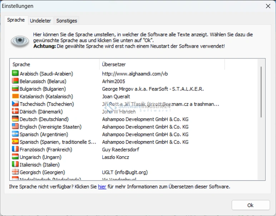Screen dimensions: 276x216
Task: Switch to the Undeleter tab
Action: (41, 21)
